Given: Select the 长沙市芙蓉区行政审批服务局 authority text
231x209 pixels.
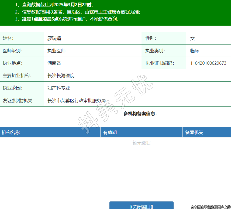Looking at the screenshot, I should 77,101.
